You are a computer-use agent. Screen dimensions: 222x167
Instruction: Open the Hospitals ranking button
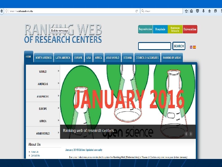point(160,29)
